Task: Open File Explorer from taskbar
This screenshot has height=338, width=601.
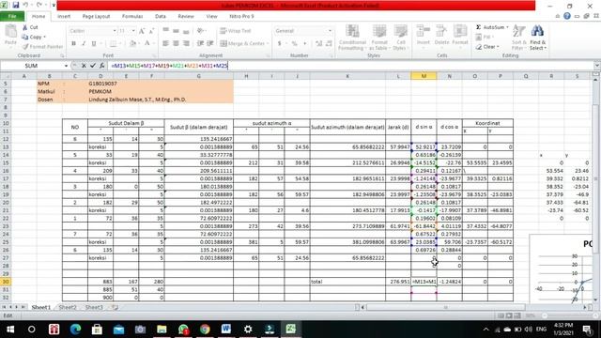Action: click(162, 329)
